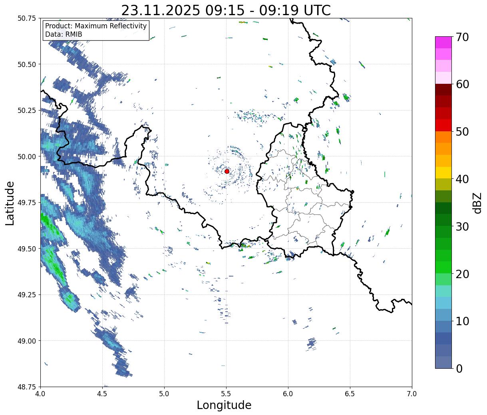
Task: Click the 10 tick label on colorbar
Action: [x=462, y=321]
